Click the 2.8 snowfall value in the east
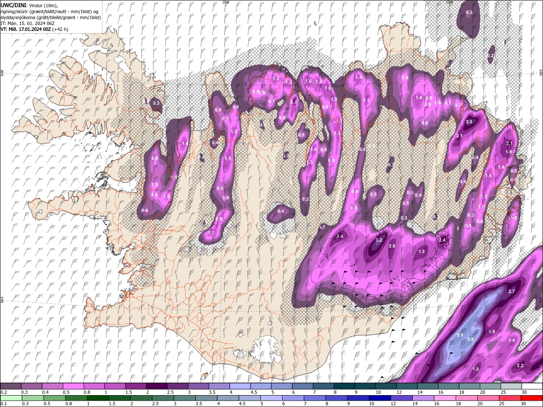Screen dimensions: 543x407 pos(469,122)
